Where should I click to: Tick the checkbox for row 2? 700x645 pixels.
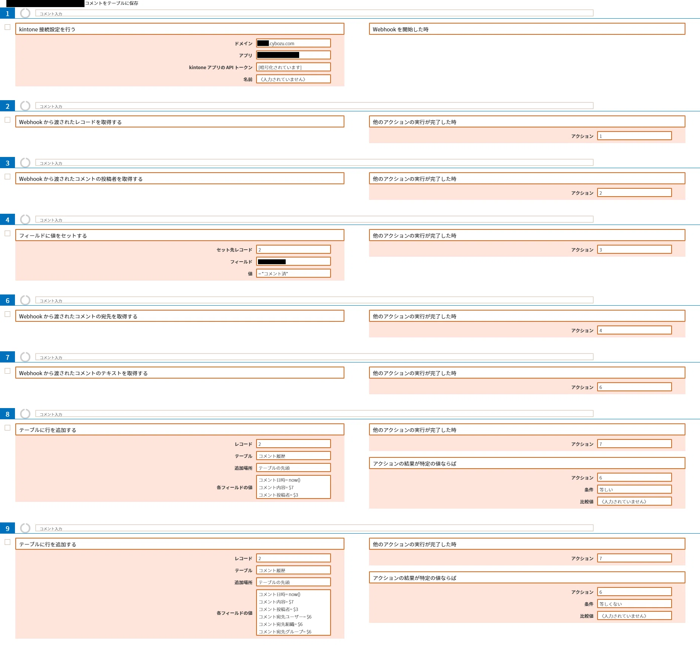(7, 120)
